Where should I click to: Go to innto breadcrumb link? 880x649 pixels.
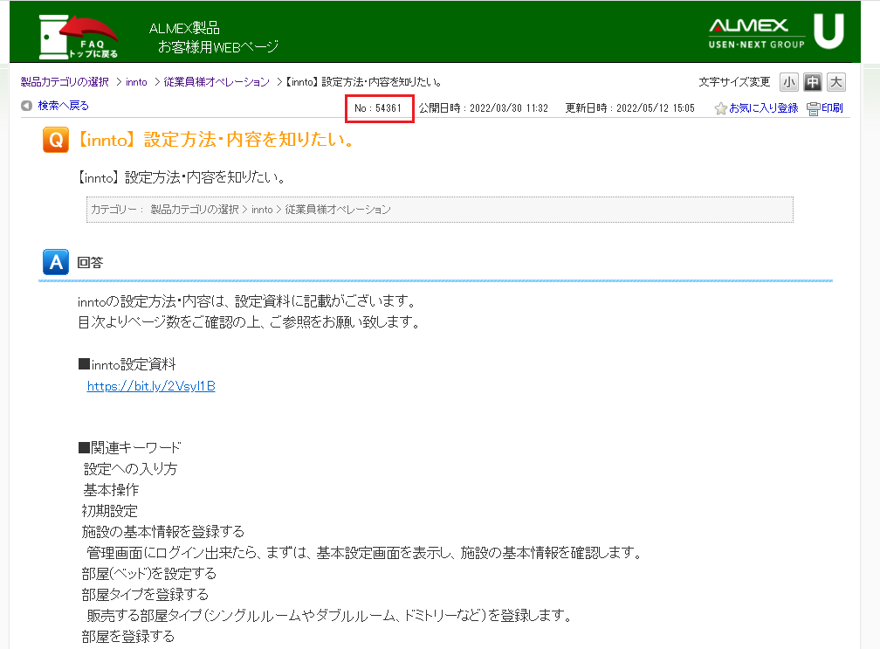pyautogui.click(x=136, y=82)
